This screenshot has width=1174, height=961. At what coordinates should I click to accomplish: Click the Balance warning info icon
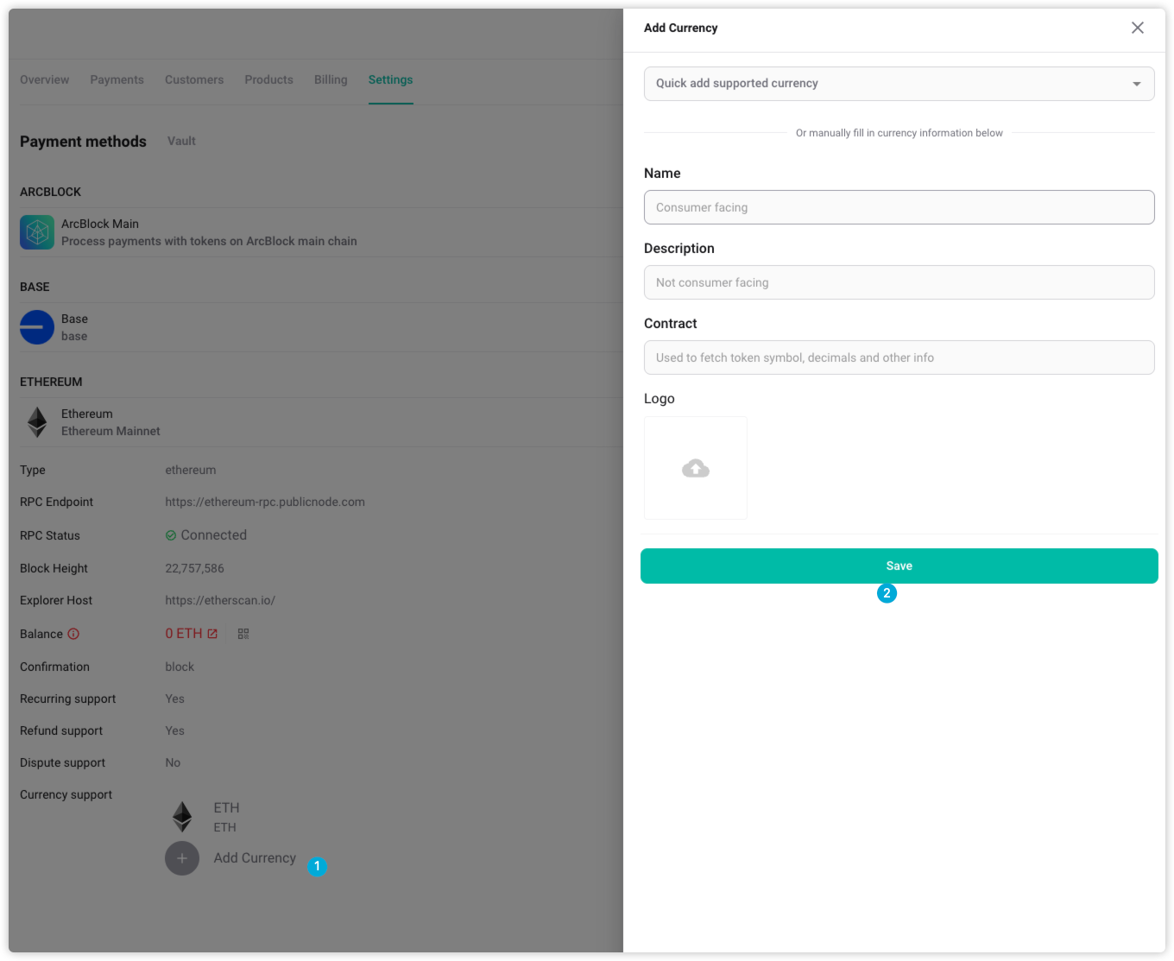73,634
